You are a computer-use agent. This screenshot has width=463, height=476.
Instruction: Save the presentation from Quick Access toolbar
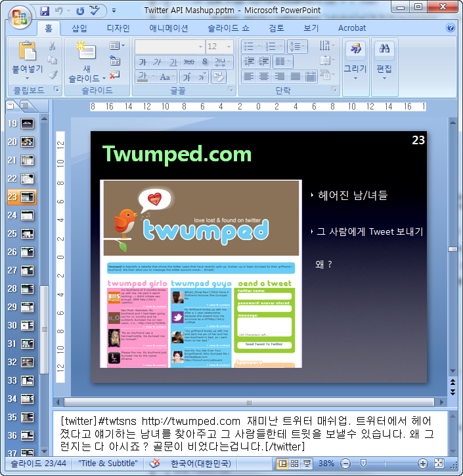click(x=45, y=11)
